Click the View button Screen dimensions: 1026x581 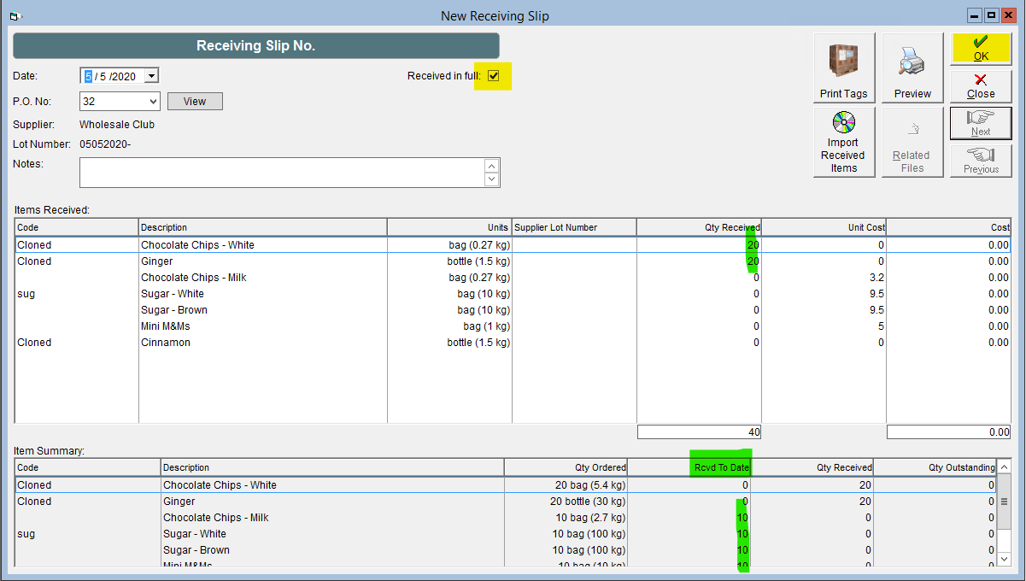(x=195, y=102)
